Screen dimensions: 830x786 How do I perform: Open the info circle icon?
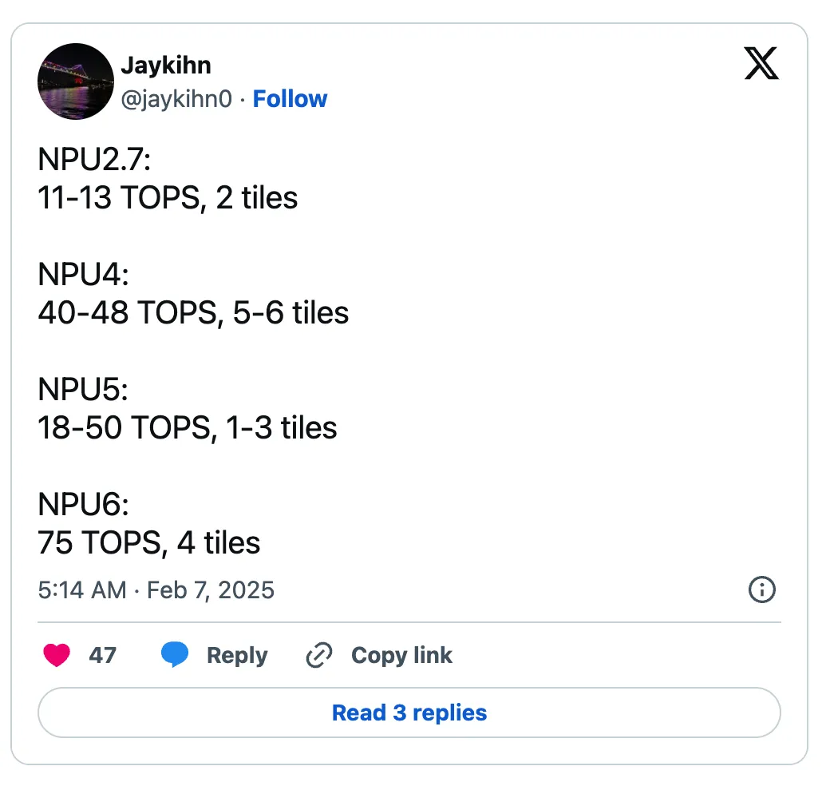click(x=762, y=590)
